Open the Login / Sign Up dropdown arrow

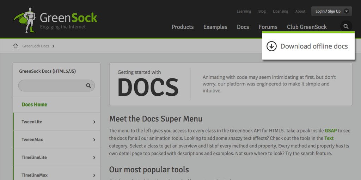[346, 11]
